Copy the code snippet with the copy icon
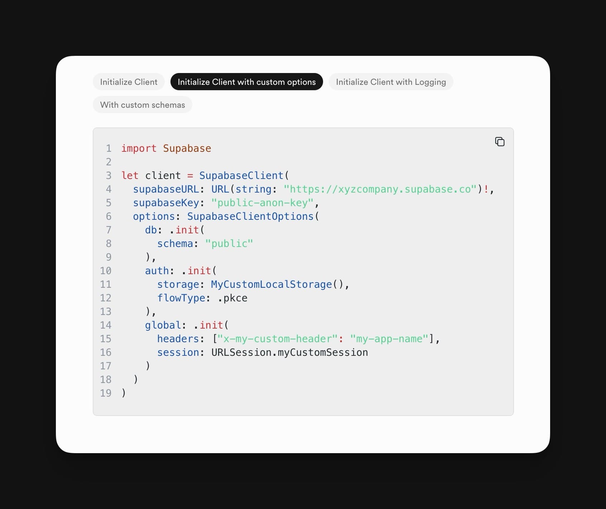 (x=500, y=142)
